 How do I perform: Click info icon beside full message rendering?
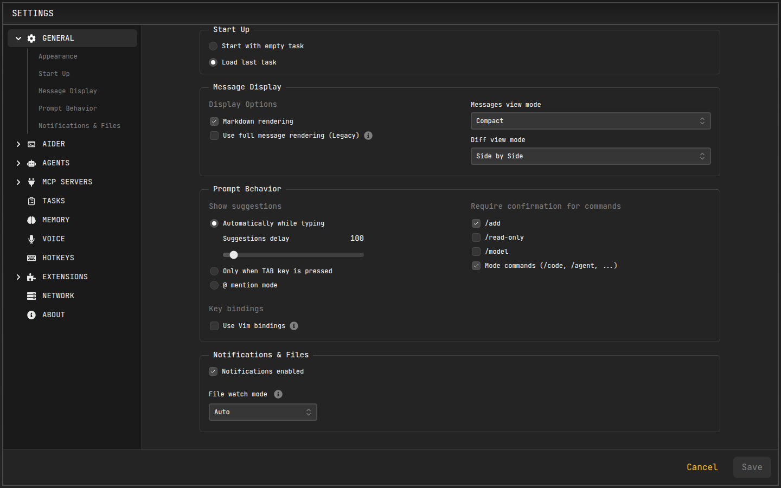(x=368, y=136)
